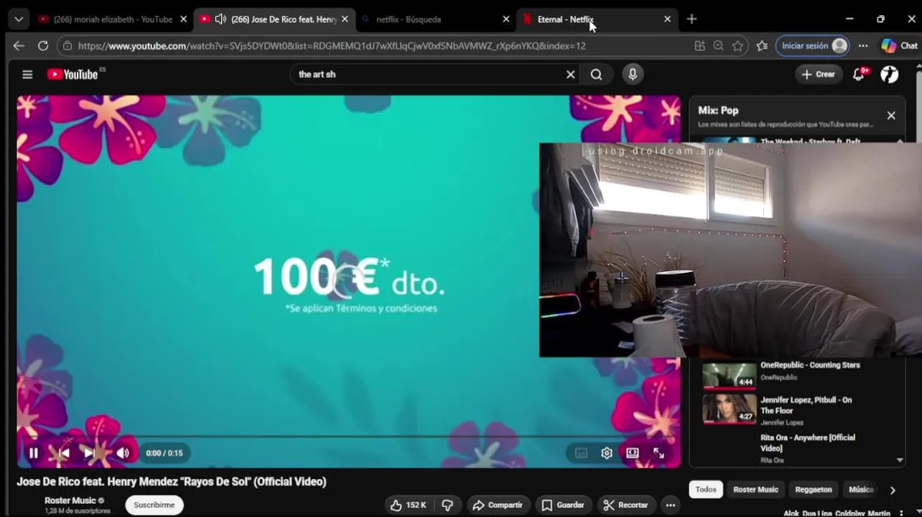The width and height of the screenshot is (922, 517).
Task: Show more filter chips with right arrow
Action: point(893,490)
